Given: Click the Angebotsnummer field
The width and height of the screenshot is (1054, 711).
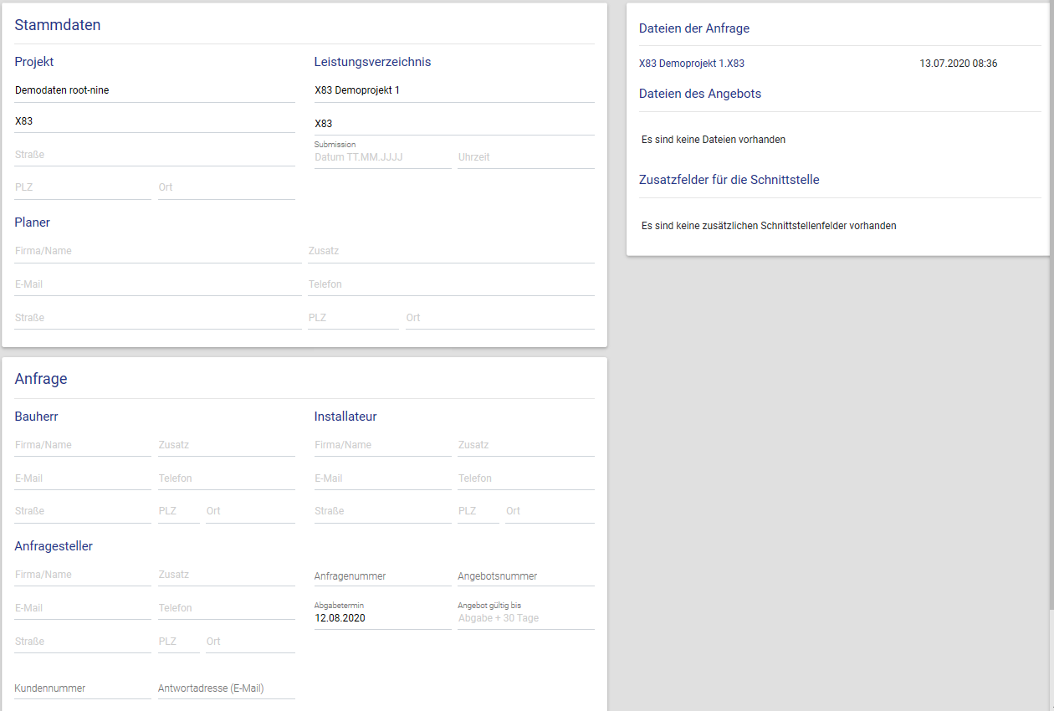Looking at the screenshot, I should tap(525, 575).
